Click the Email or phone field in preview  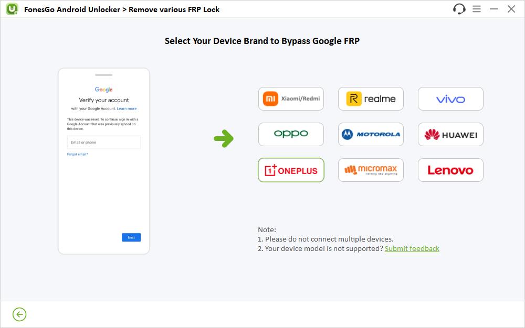click(x=104, y=143)
